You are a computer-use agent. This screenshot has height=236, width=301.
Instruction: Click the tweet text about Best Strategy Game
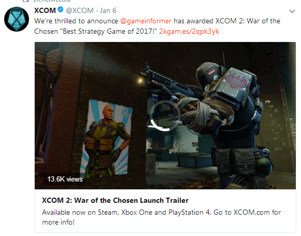[x=157, y=26]
